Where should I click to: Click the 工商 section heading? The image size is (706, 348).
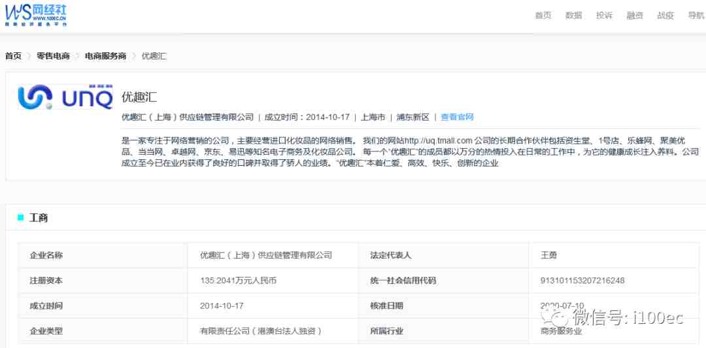[x=39, y=218]
